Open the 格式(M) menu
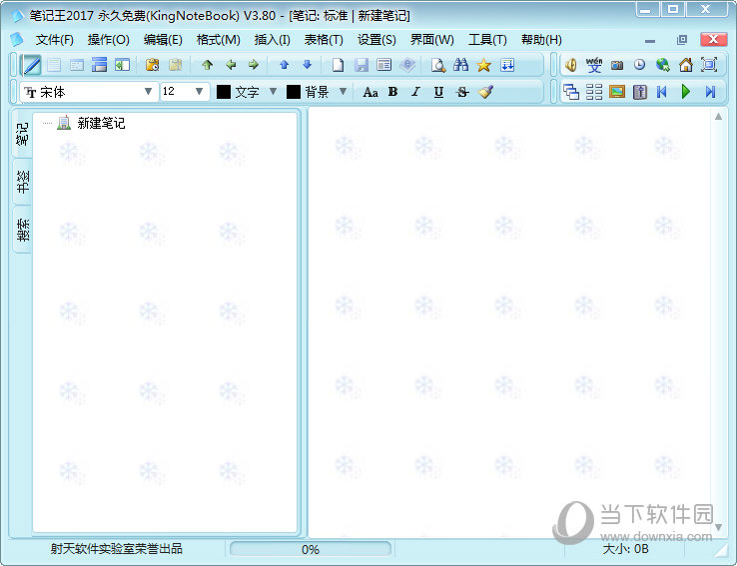Screen dimensions: 737x566 click(218, 40)
